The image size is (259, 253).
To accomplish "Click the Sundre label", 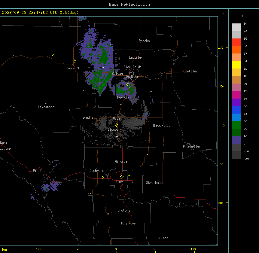I will click(88, 117).
